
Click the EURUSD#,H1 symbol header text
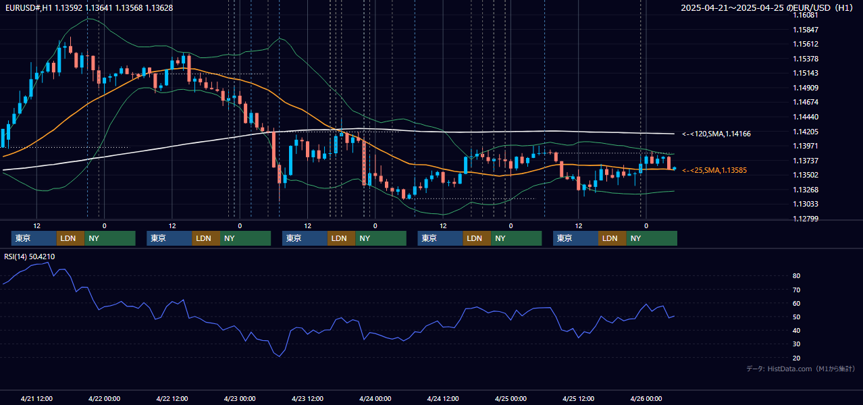[x=88, y=7]
